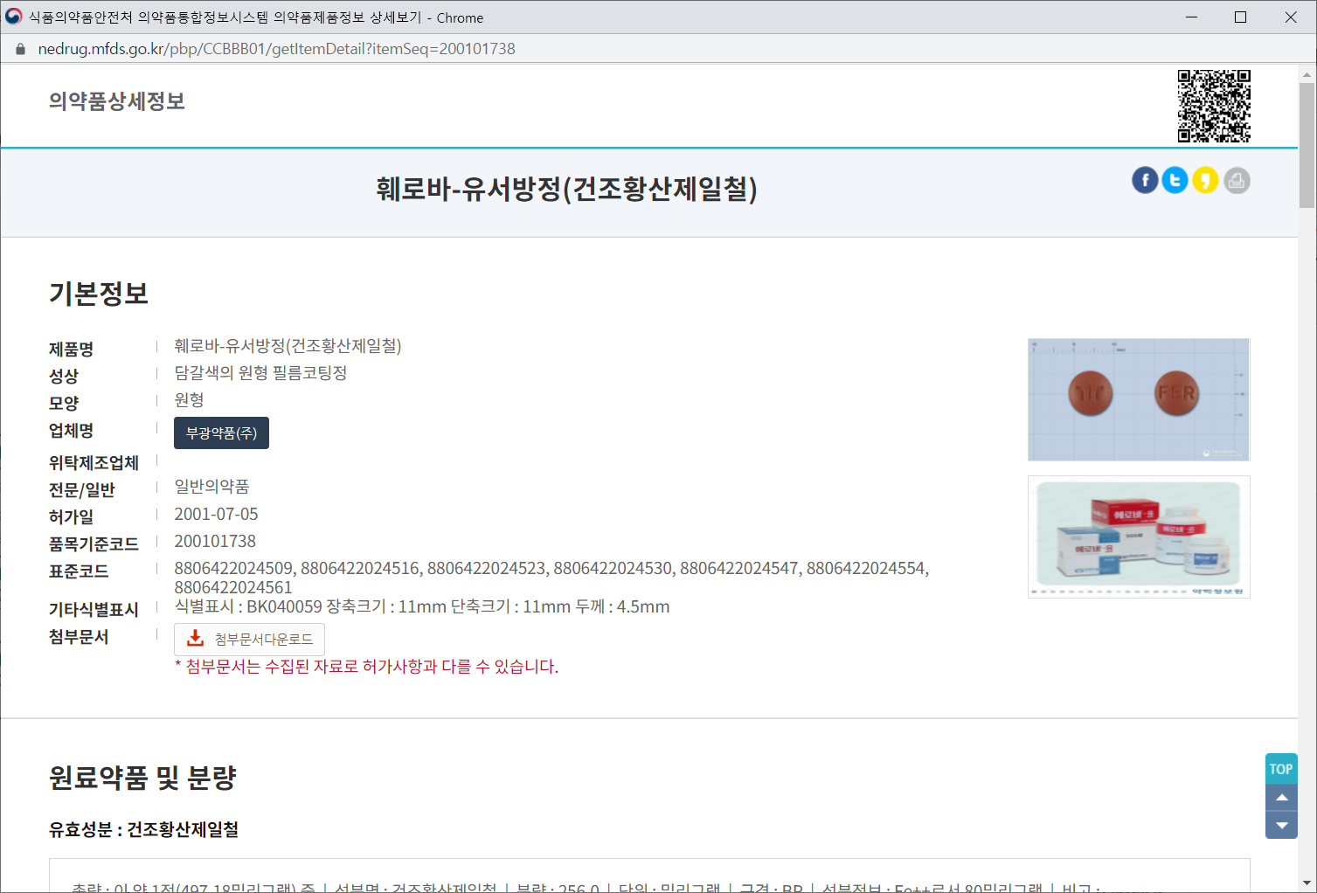Click red attachment disclaimer notice text
Image resolution: width=1317 pixels, height=893 pixels.
(366, 667)
